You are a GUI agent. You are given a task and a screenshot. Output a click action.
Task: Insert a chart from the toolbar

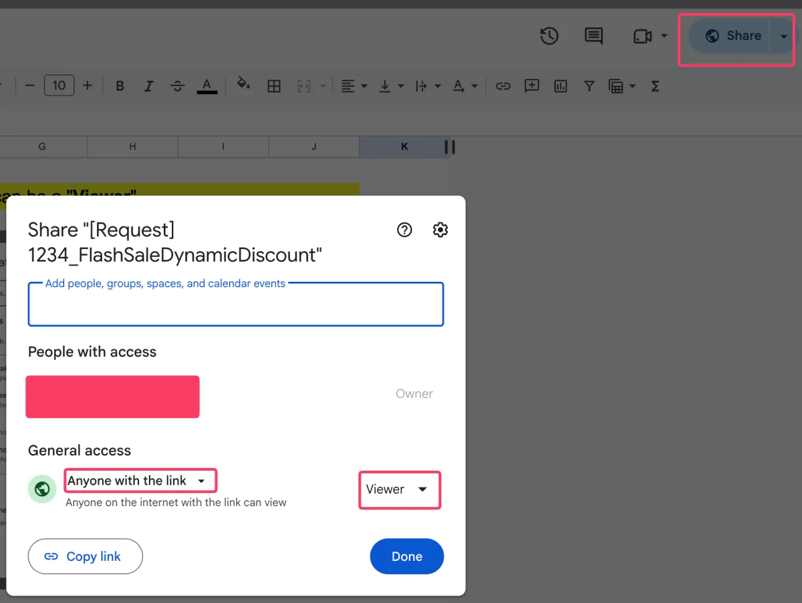(x=560, y=85)
